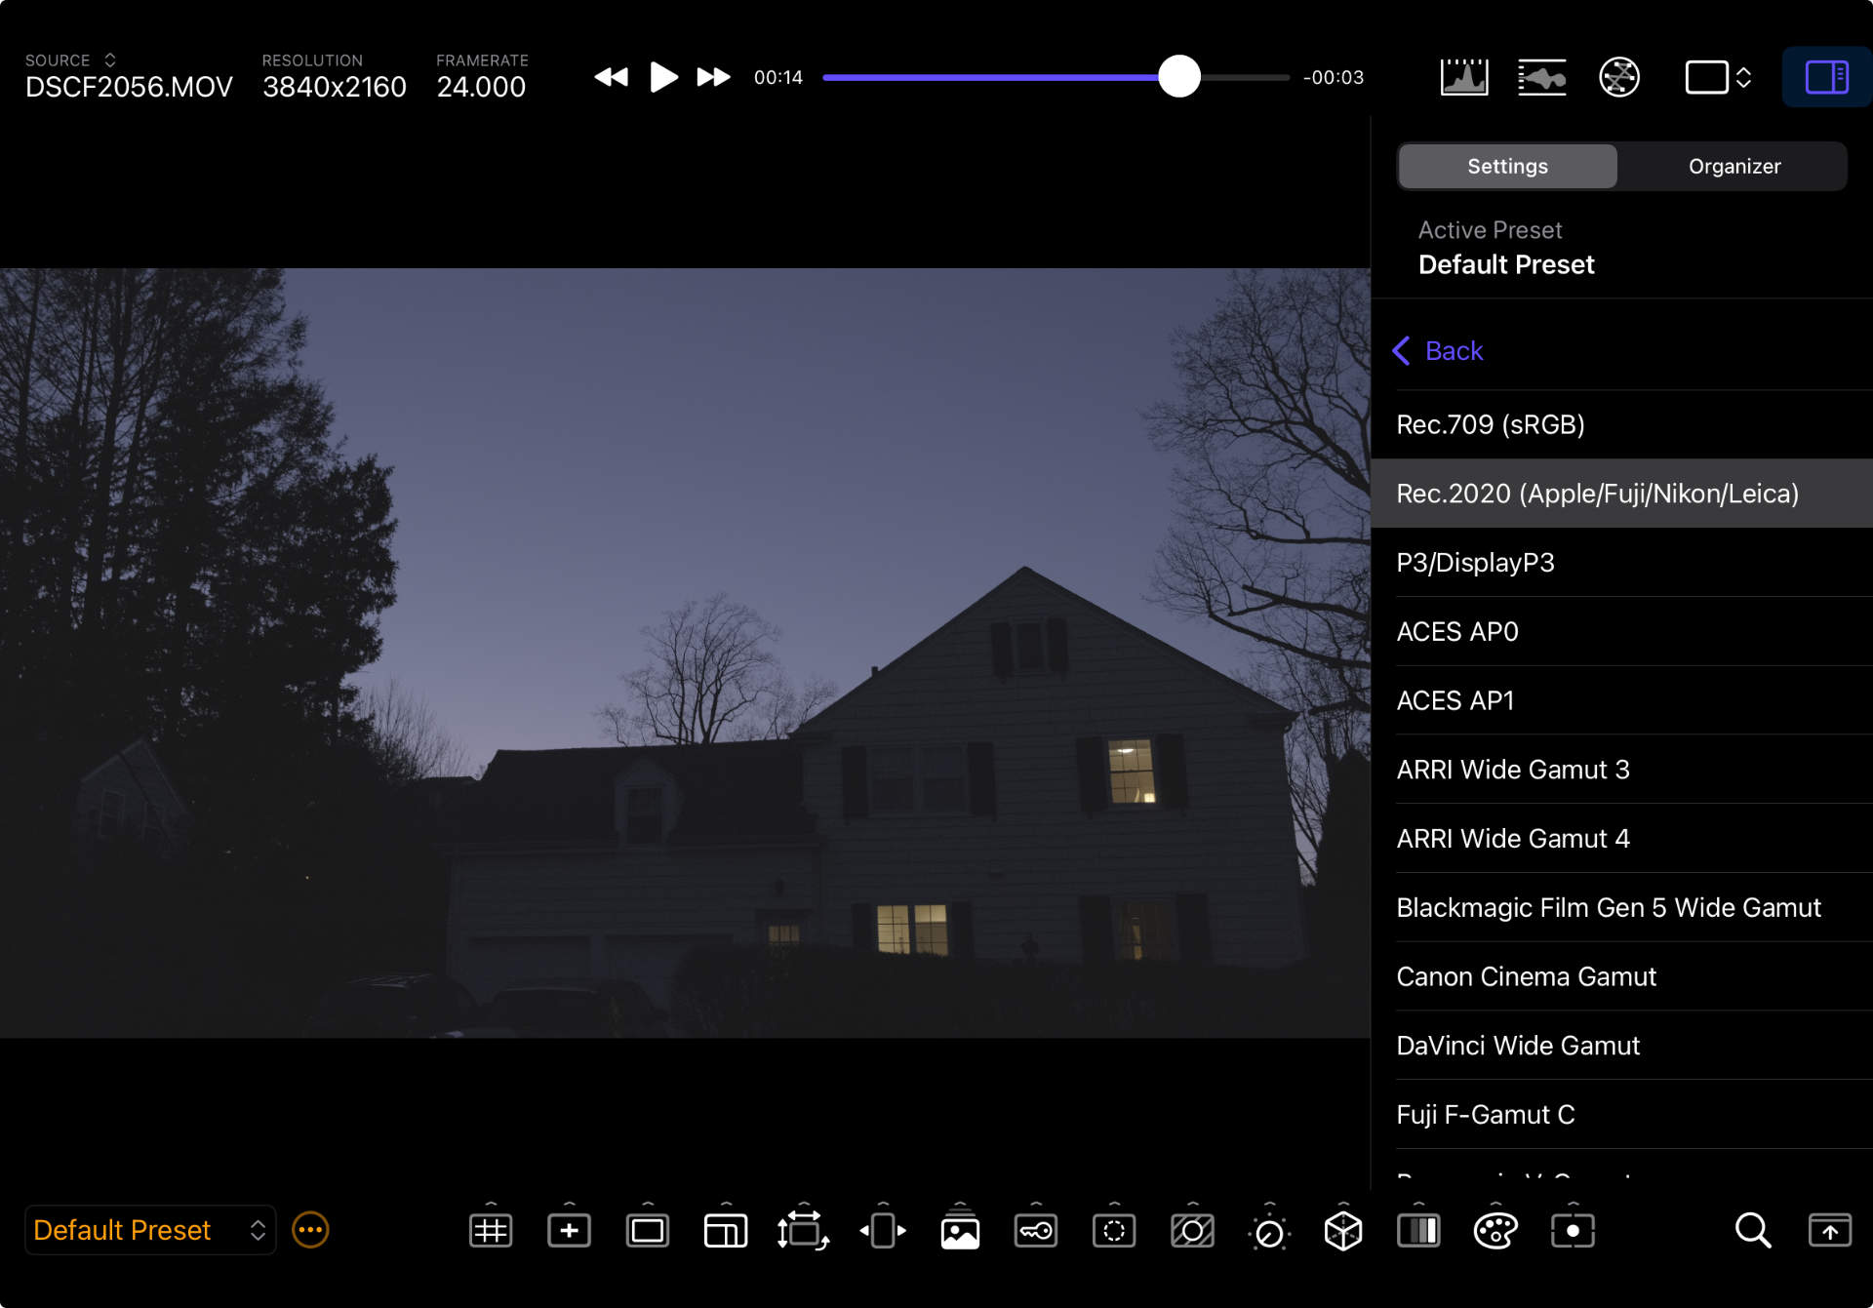Click the search magnifier icon
The width and height of the screenshot is (1873, 1308).
(x=1752, y=1231)
